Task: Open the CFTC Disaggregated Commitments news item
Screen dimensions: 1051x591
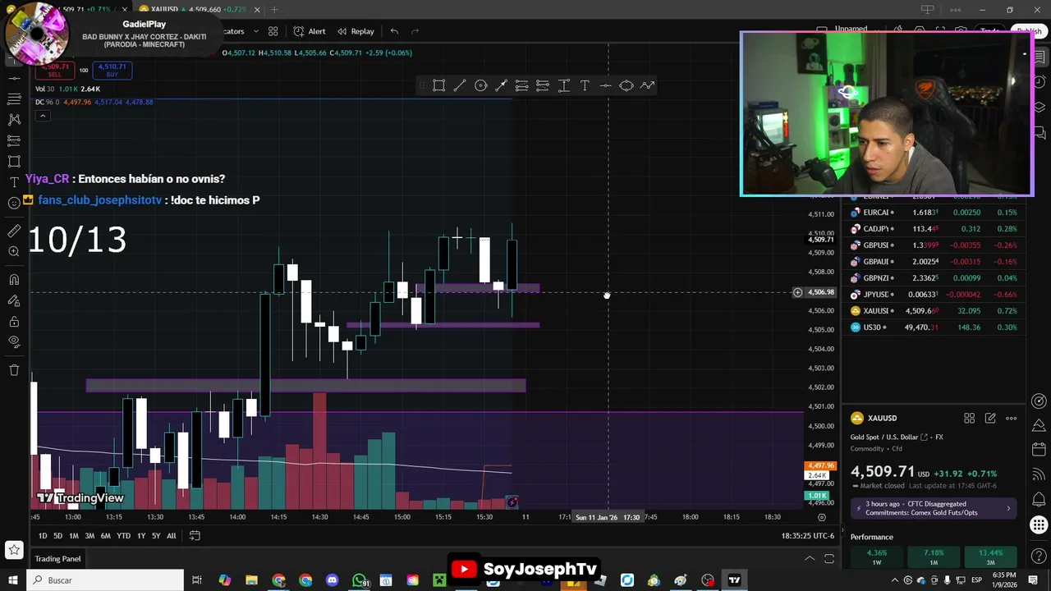Action: pos(933,509)
